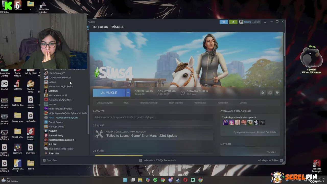Open File Explorer on taskbar

(x=140, y=180)
